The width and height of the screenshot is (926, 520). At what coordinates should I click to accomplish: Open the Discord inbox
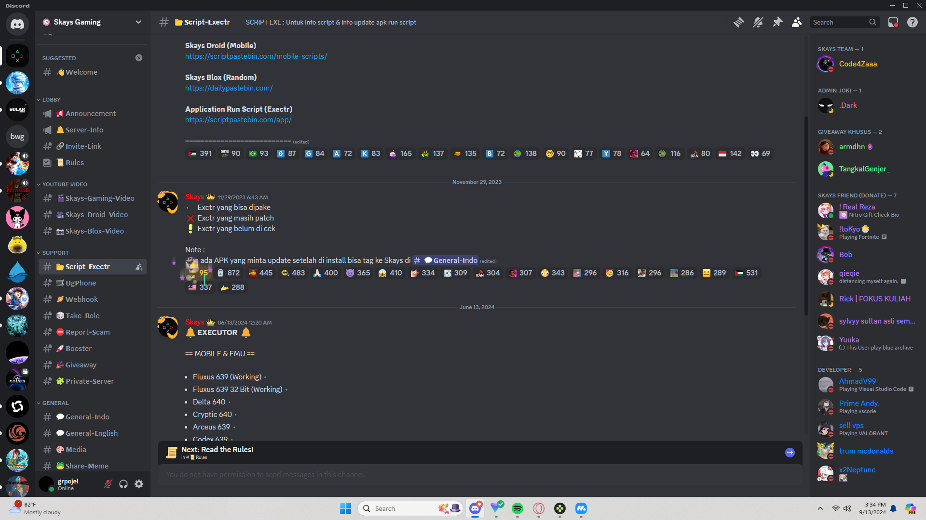[x=893, y=22]
